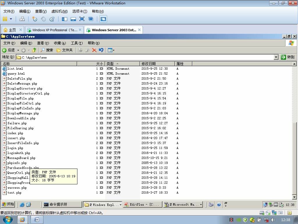Click the revert to snapshot icon
298x224 pixels.
[x=43, y=19]
